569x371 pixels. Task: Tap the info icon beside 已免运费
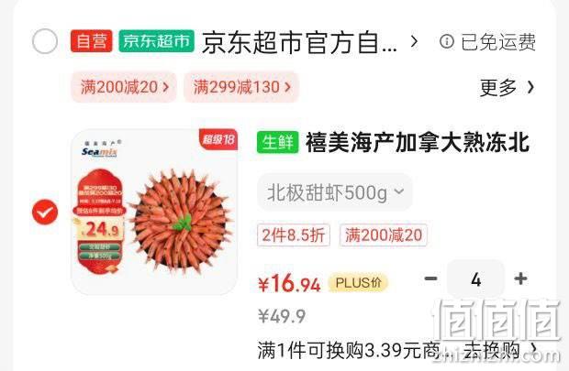click(x=447, y=41)
